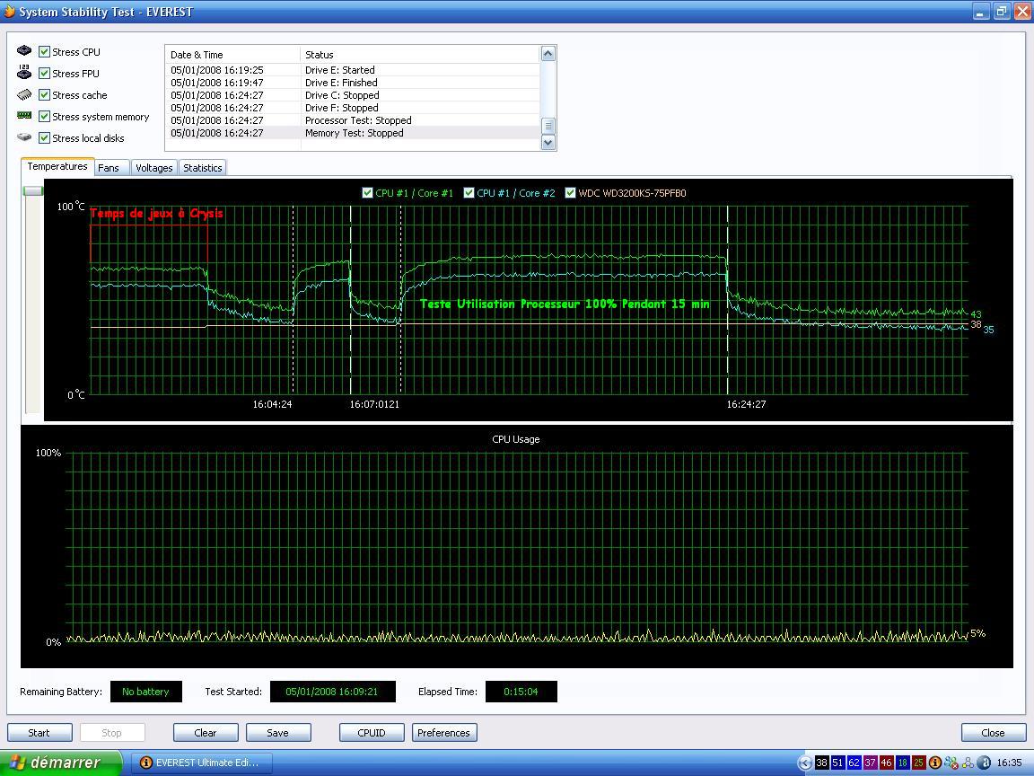The height and width of the screenshot is (776, 1034).
Task: Uncheck the Stress CPU checkbox
Action: coord(44,52)
